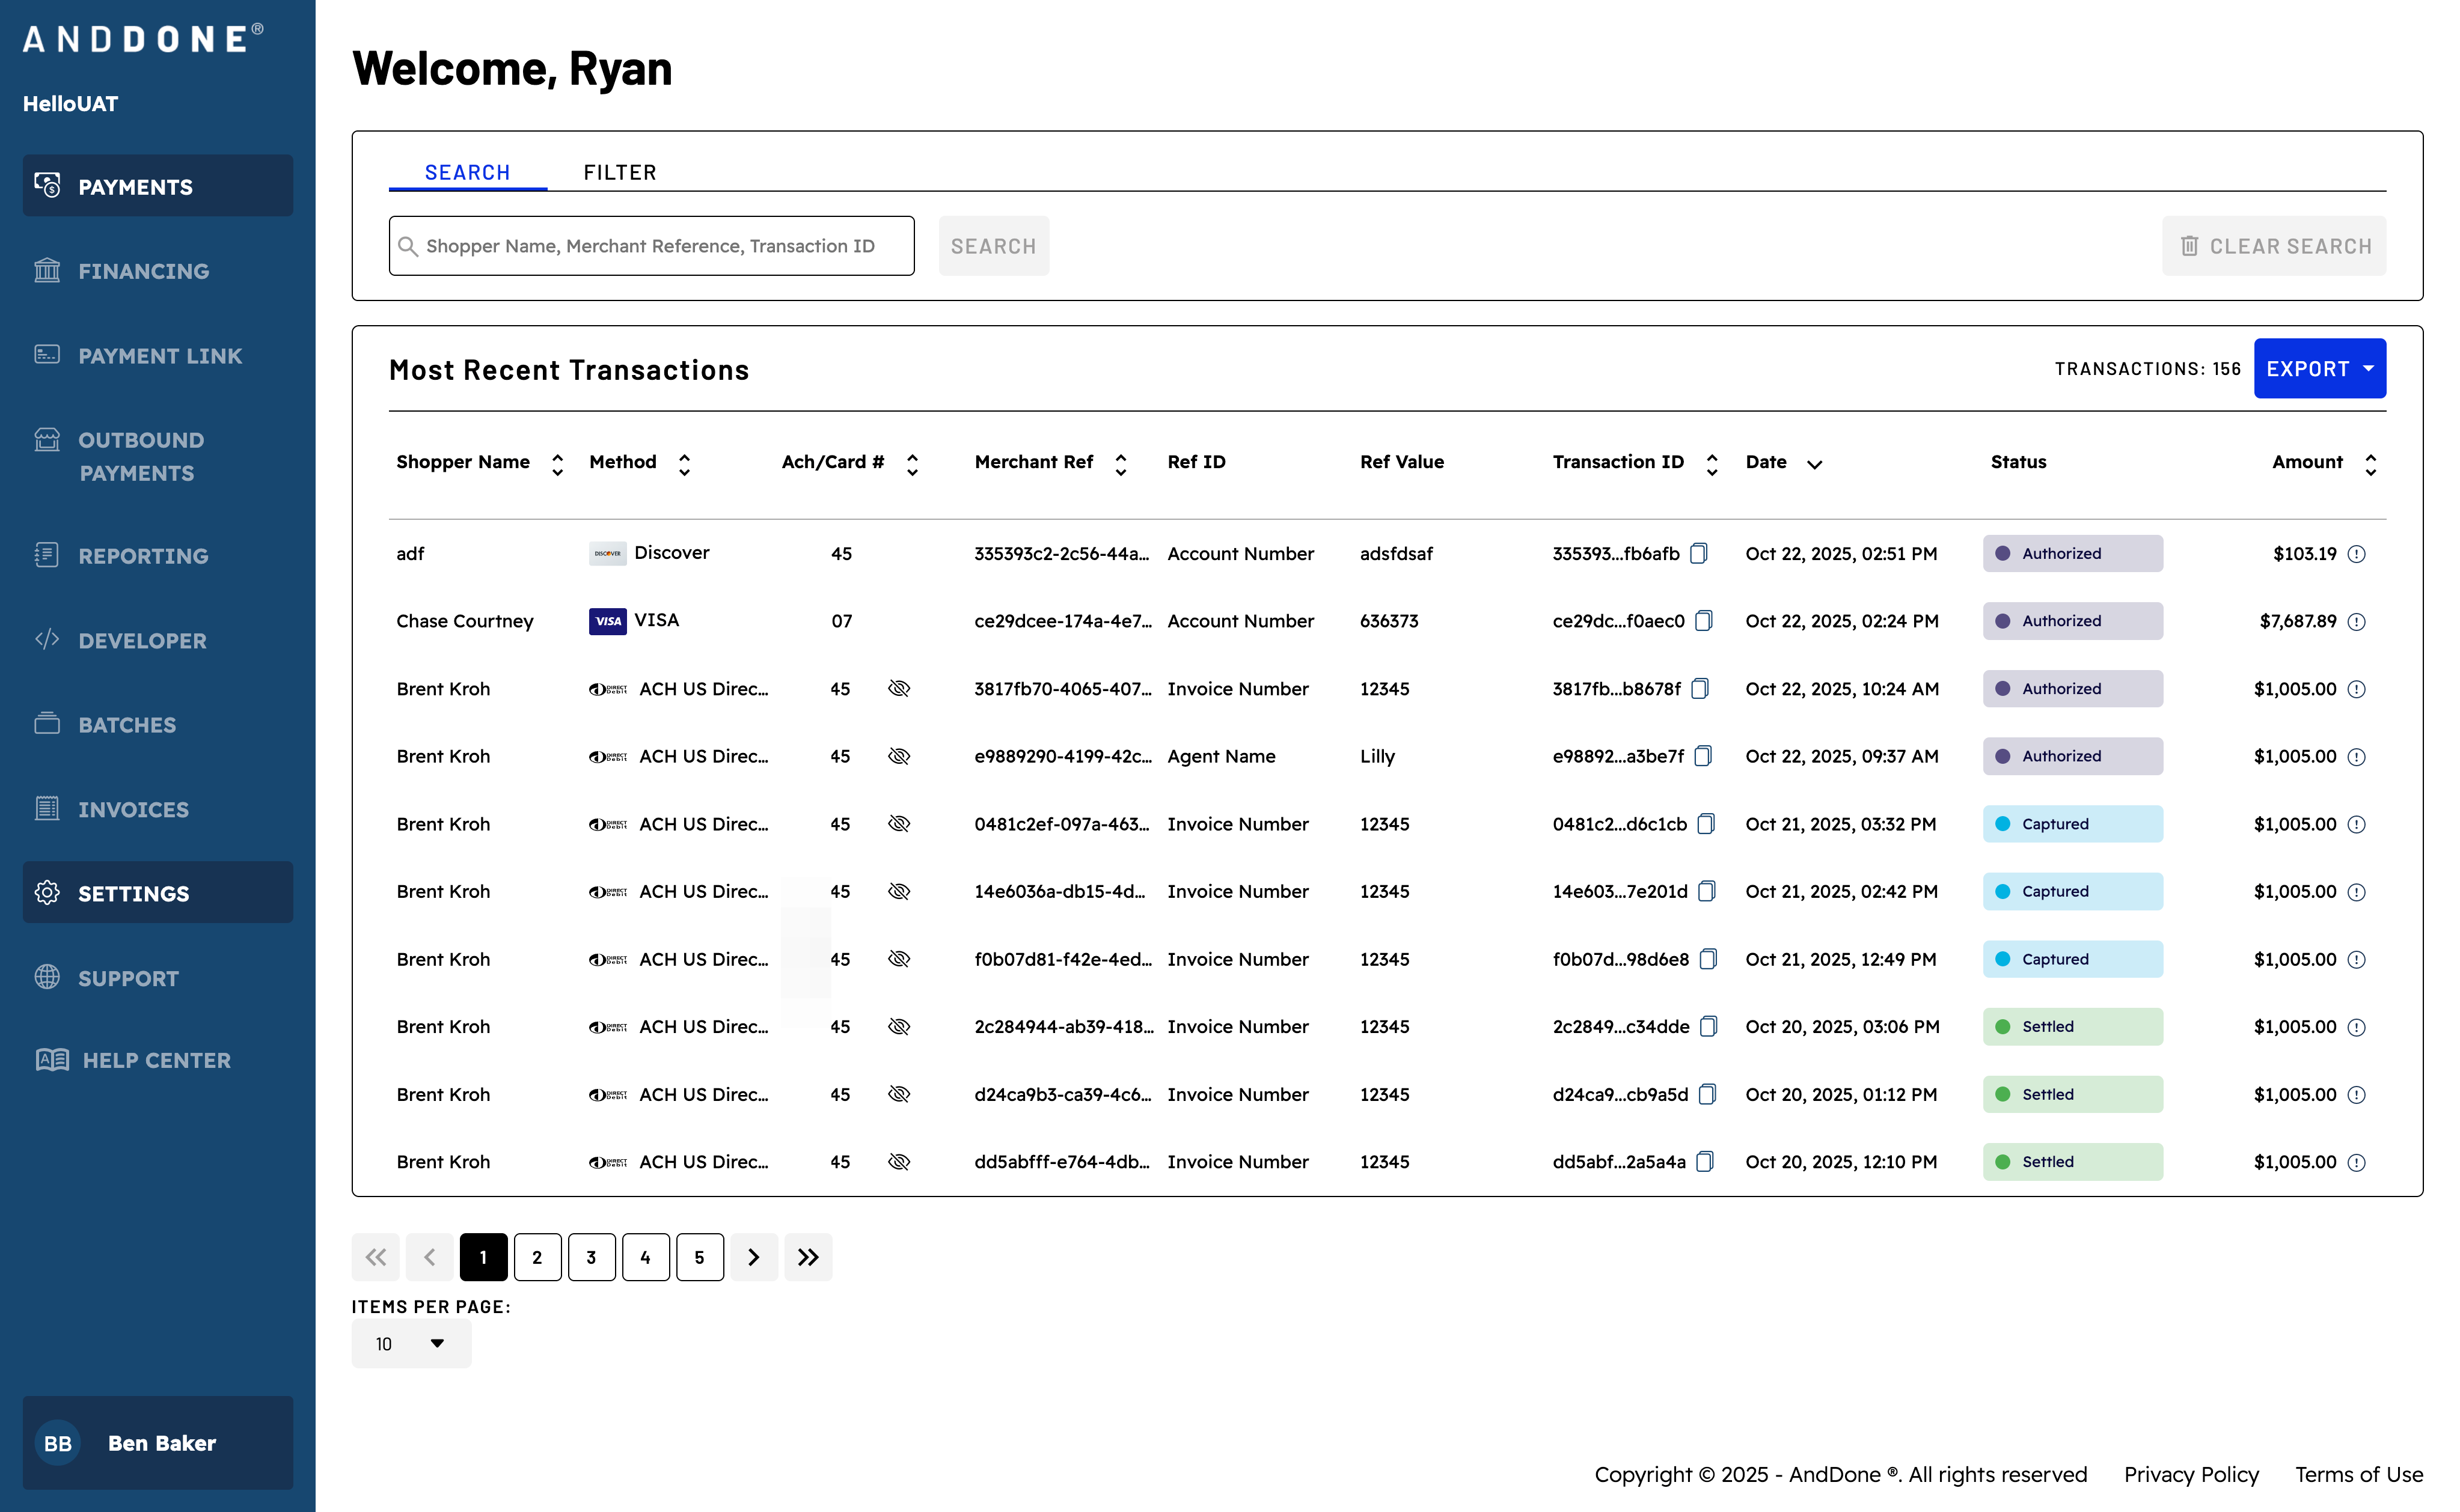Reveal account number for transaction 14e6036a
Image resolution: width=2460 pixels, height=1512 pixels.
898,891
